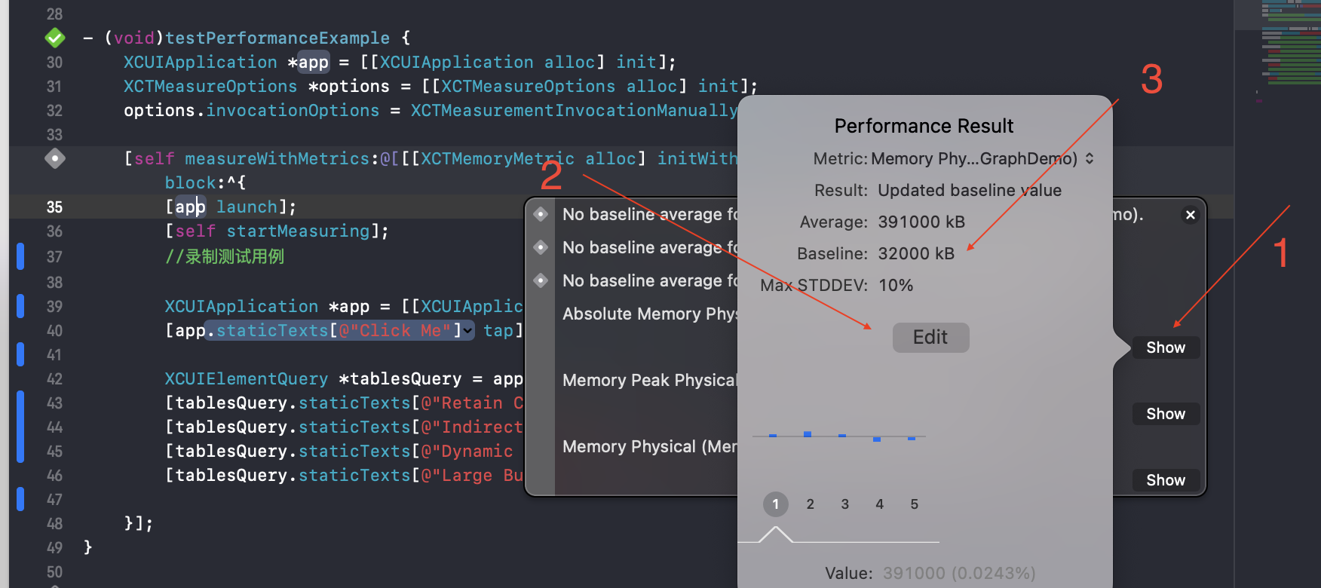Click Show for Absolute Memory Physical
1321x588 pixels.
tap(1165, 348)
